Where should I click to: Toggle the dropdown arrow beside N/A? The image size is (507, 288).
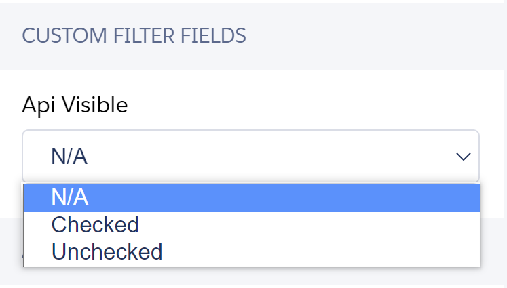coord(464,157)
